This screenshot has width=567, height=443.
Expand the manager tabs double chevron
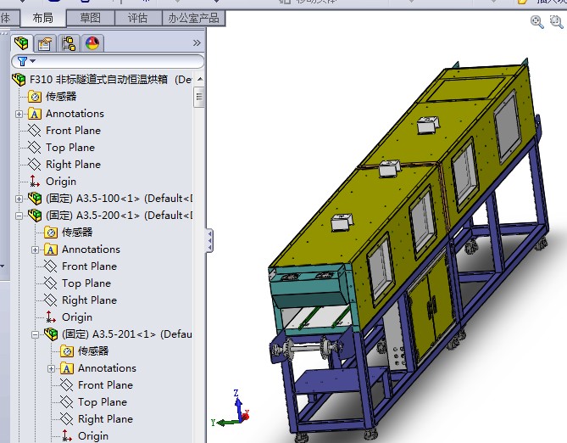point(197,43)
